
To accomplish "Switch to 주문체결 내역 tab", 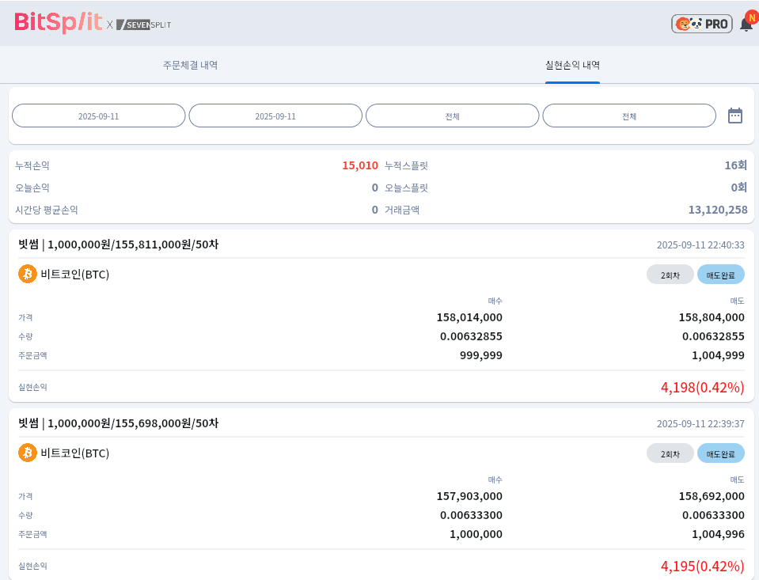I will [190, 65].
